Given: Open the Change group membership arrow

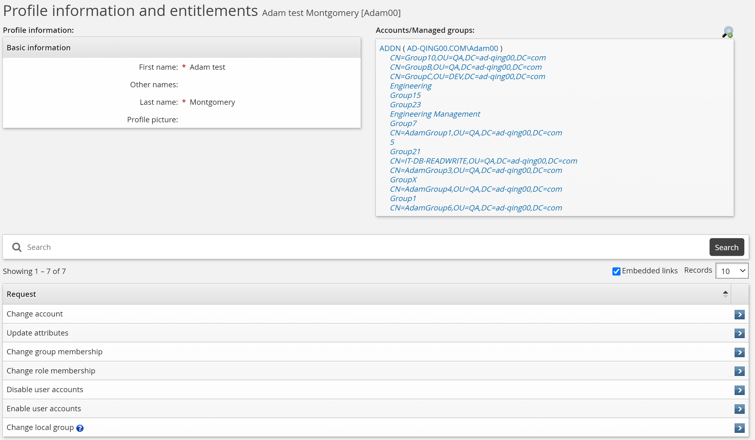Looking at the screenshot, I should click(x=739, y=352).
